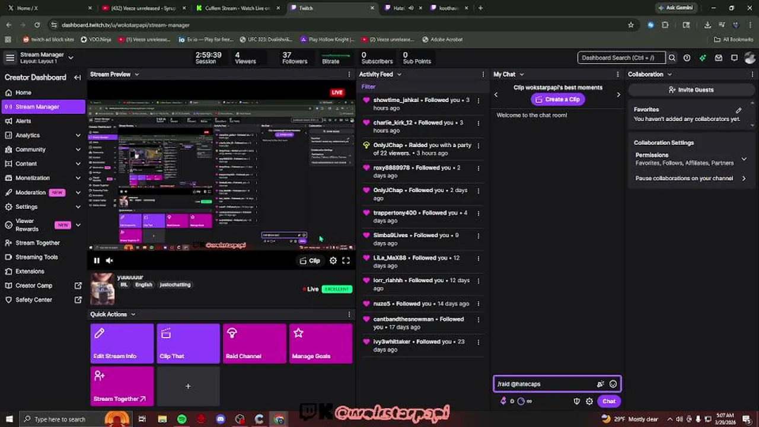Screen dimensions: 759x427
Task: Expand the Moderation sidebar section
Action: click(78, 192)
